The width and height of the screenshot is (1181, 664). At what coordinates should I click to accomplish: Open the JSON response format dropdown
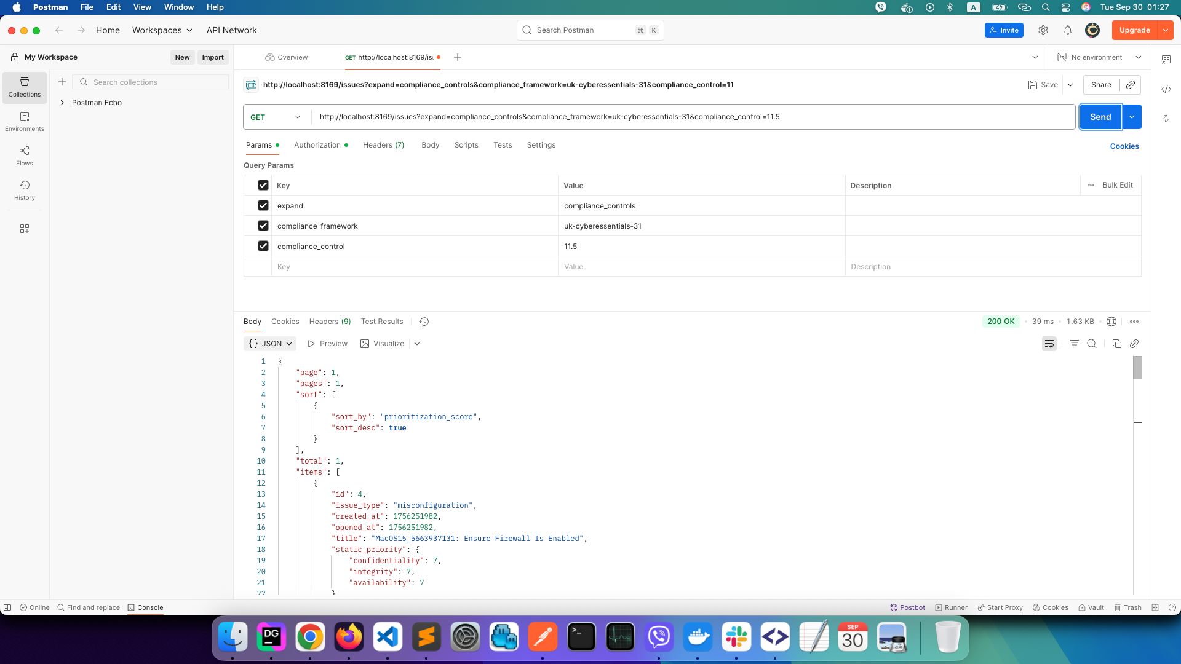(270, 344)
